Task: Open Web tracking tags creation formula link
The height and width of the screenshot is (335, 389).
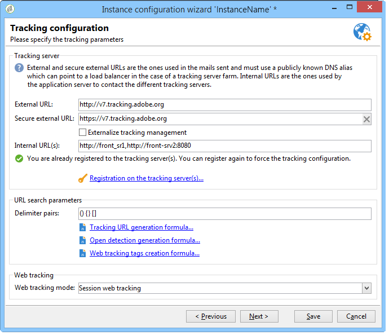Action: [144, 253]
